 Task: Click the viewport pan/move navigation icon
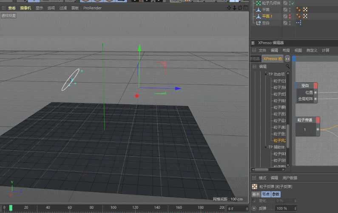(x=230, y=8)
